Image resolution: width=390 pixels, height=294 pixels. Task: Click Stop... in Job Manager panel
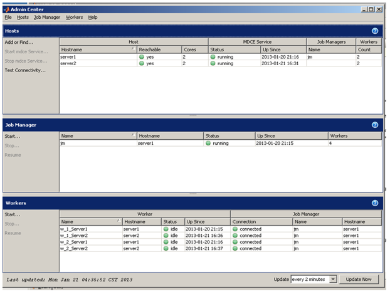(12, 146)
